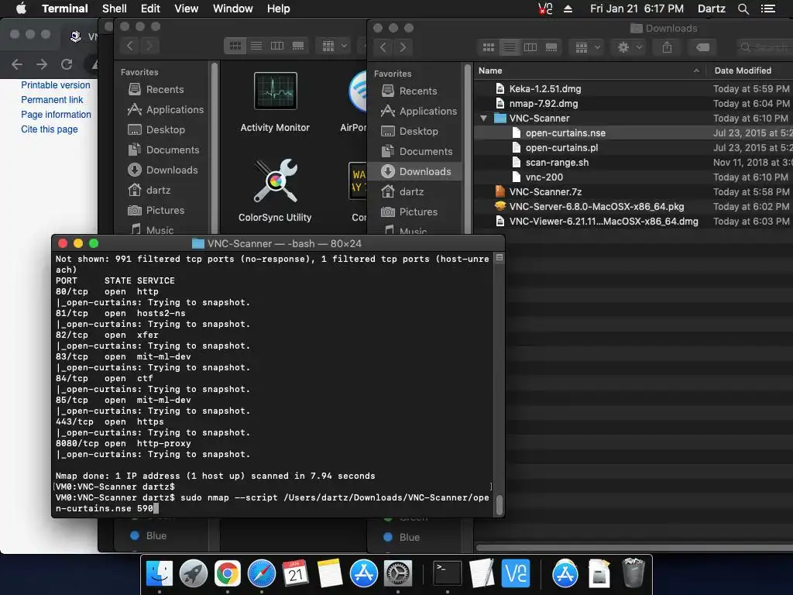Click the Terminal window scrollbar thumb

pos(499,504)
